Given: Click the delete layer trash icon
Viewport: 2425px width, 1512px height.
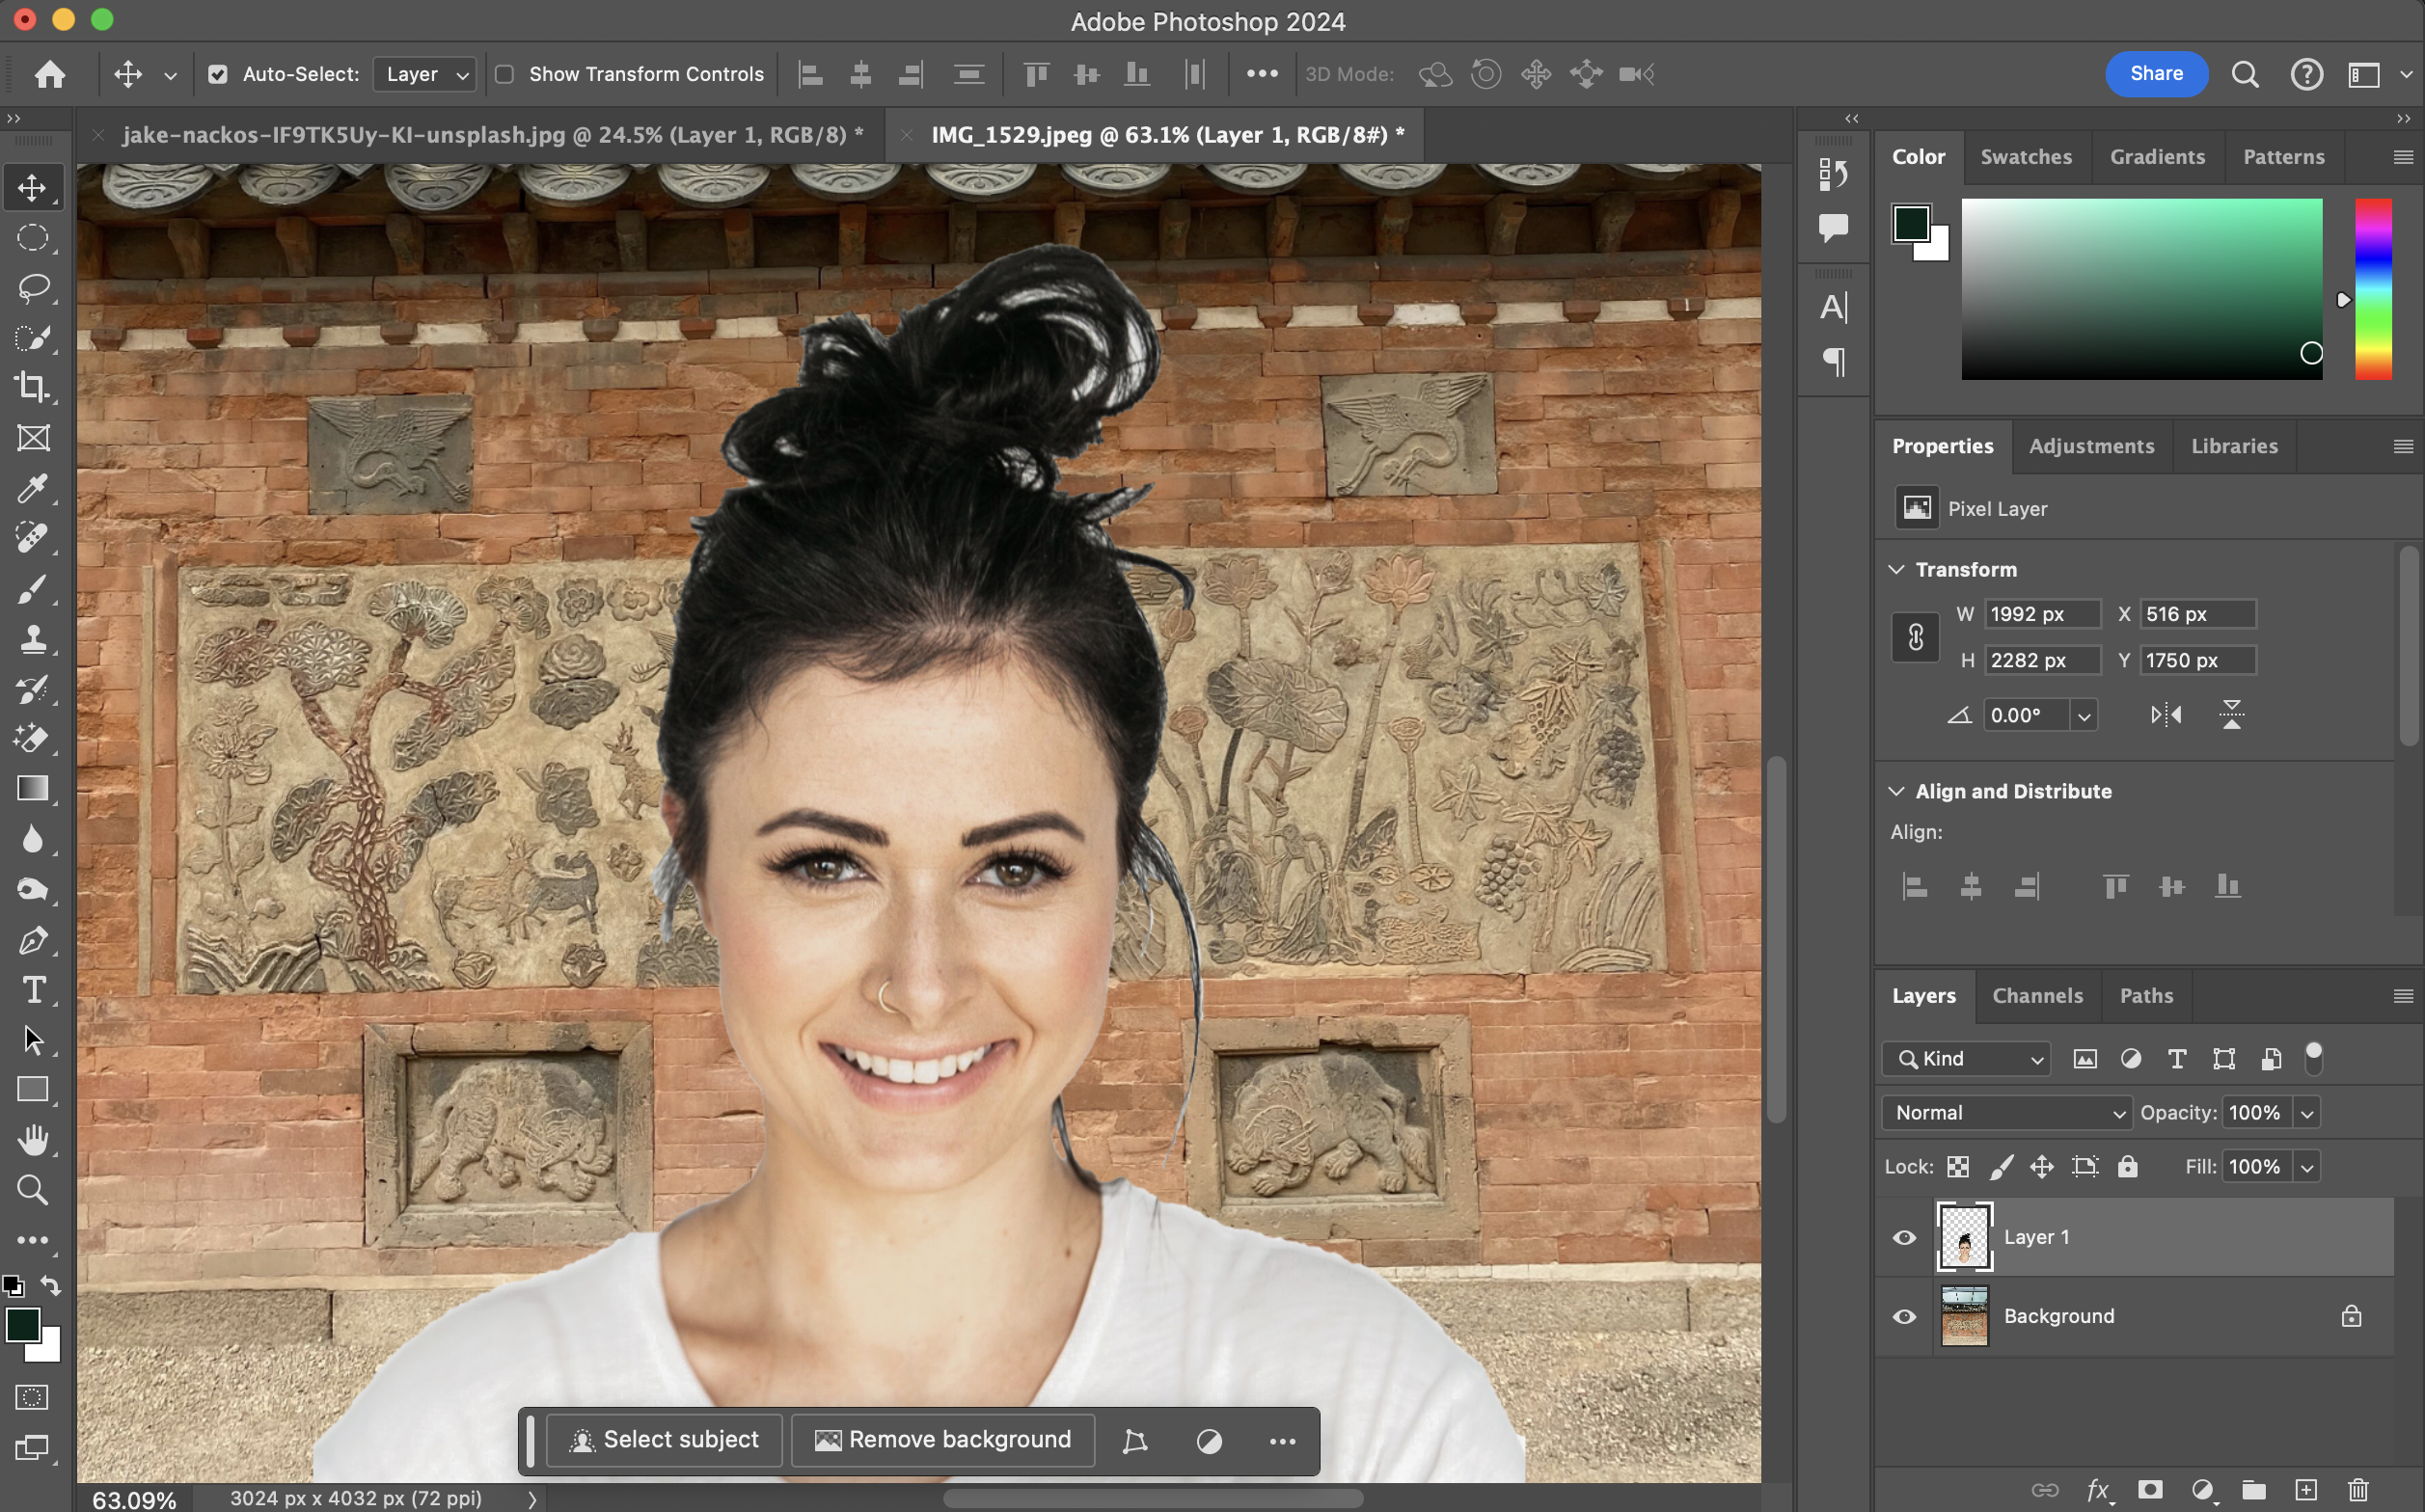Looking at the screenshot, I should tap(2358, 1489).
